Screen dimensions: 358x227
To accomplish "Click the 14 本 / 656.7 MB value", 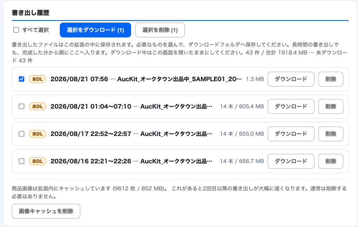I will (x=242, y=161).
